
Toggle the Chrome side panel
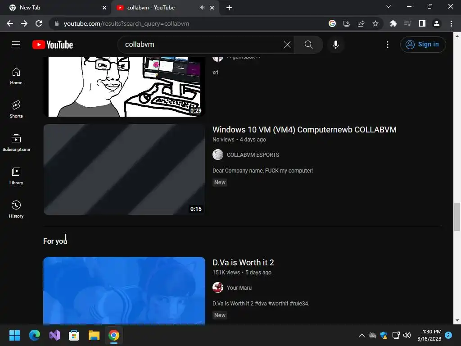pyautogui.click(x=422, y=23)
